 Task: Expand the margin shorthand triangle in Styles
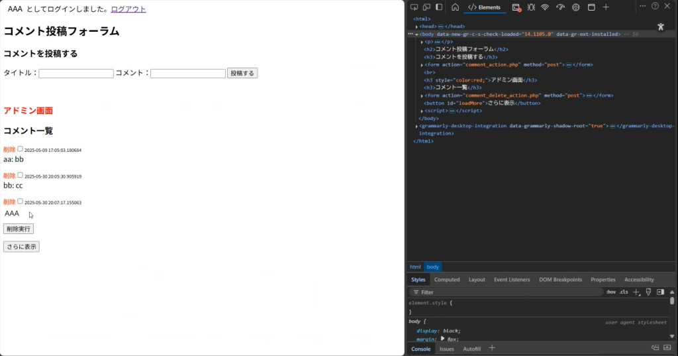442,339
